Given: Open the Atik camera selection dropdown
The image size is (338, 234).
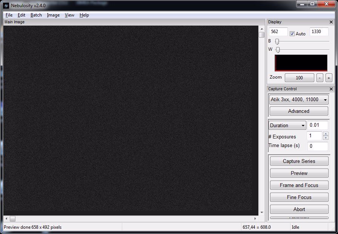Looking at the screenshot, I should [299, 100].
